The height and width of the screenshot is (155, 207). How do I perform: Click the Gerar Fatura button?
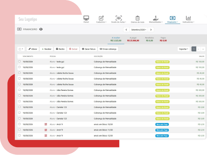[x=89, y=49]
